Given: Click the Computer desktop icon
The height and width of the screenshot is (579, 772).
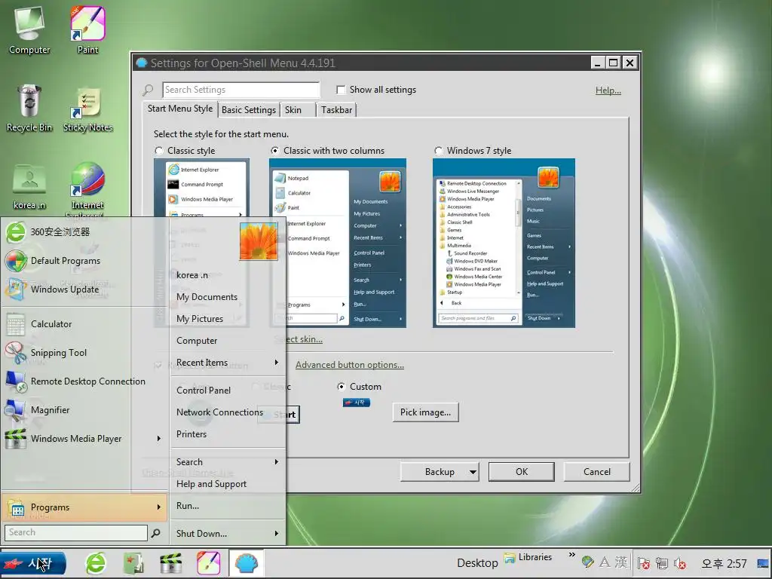Looking at the screenshot, I should tap(29, 30).
